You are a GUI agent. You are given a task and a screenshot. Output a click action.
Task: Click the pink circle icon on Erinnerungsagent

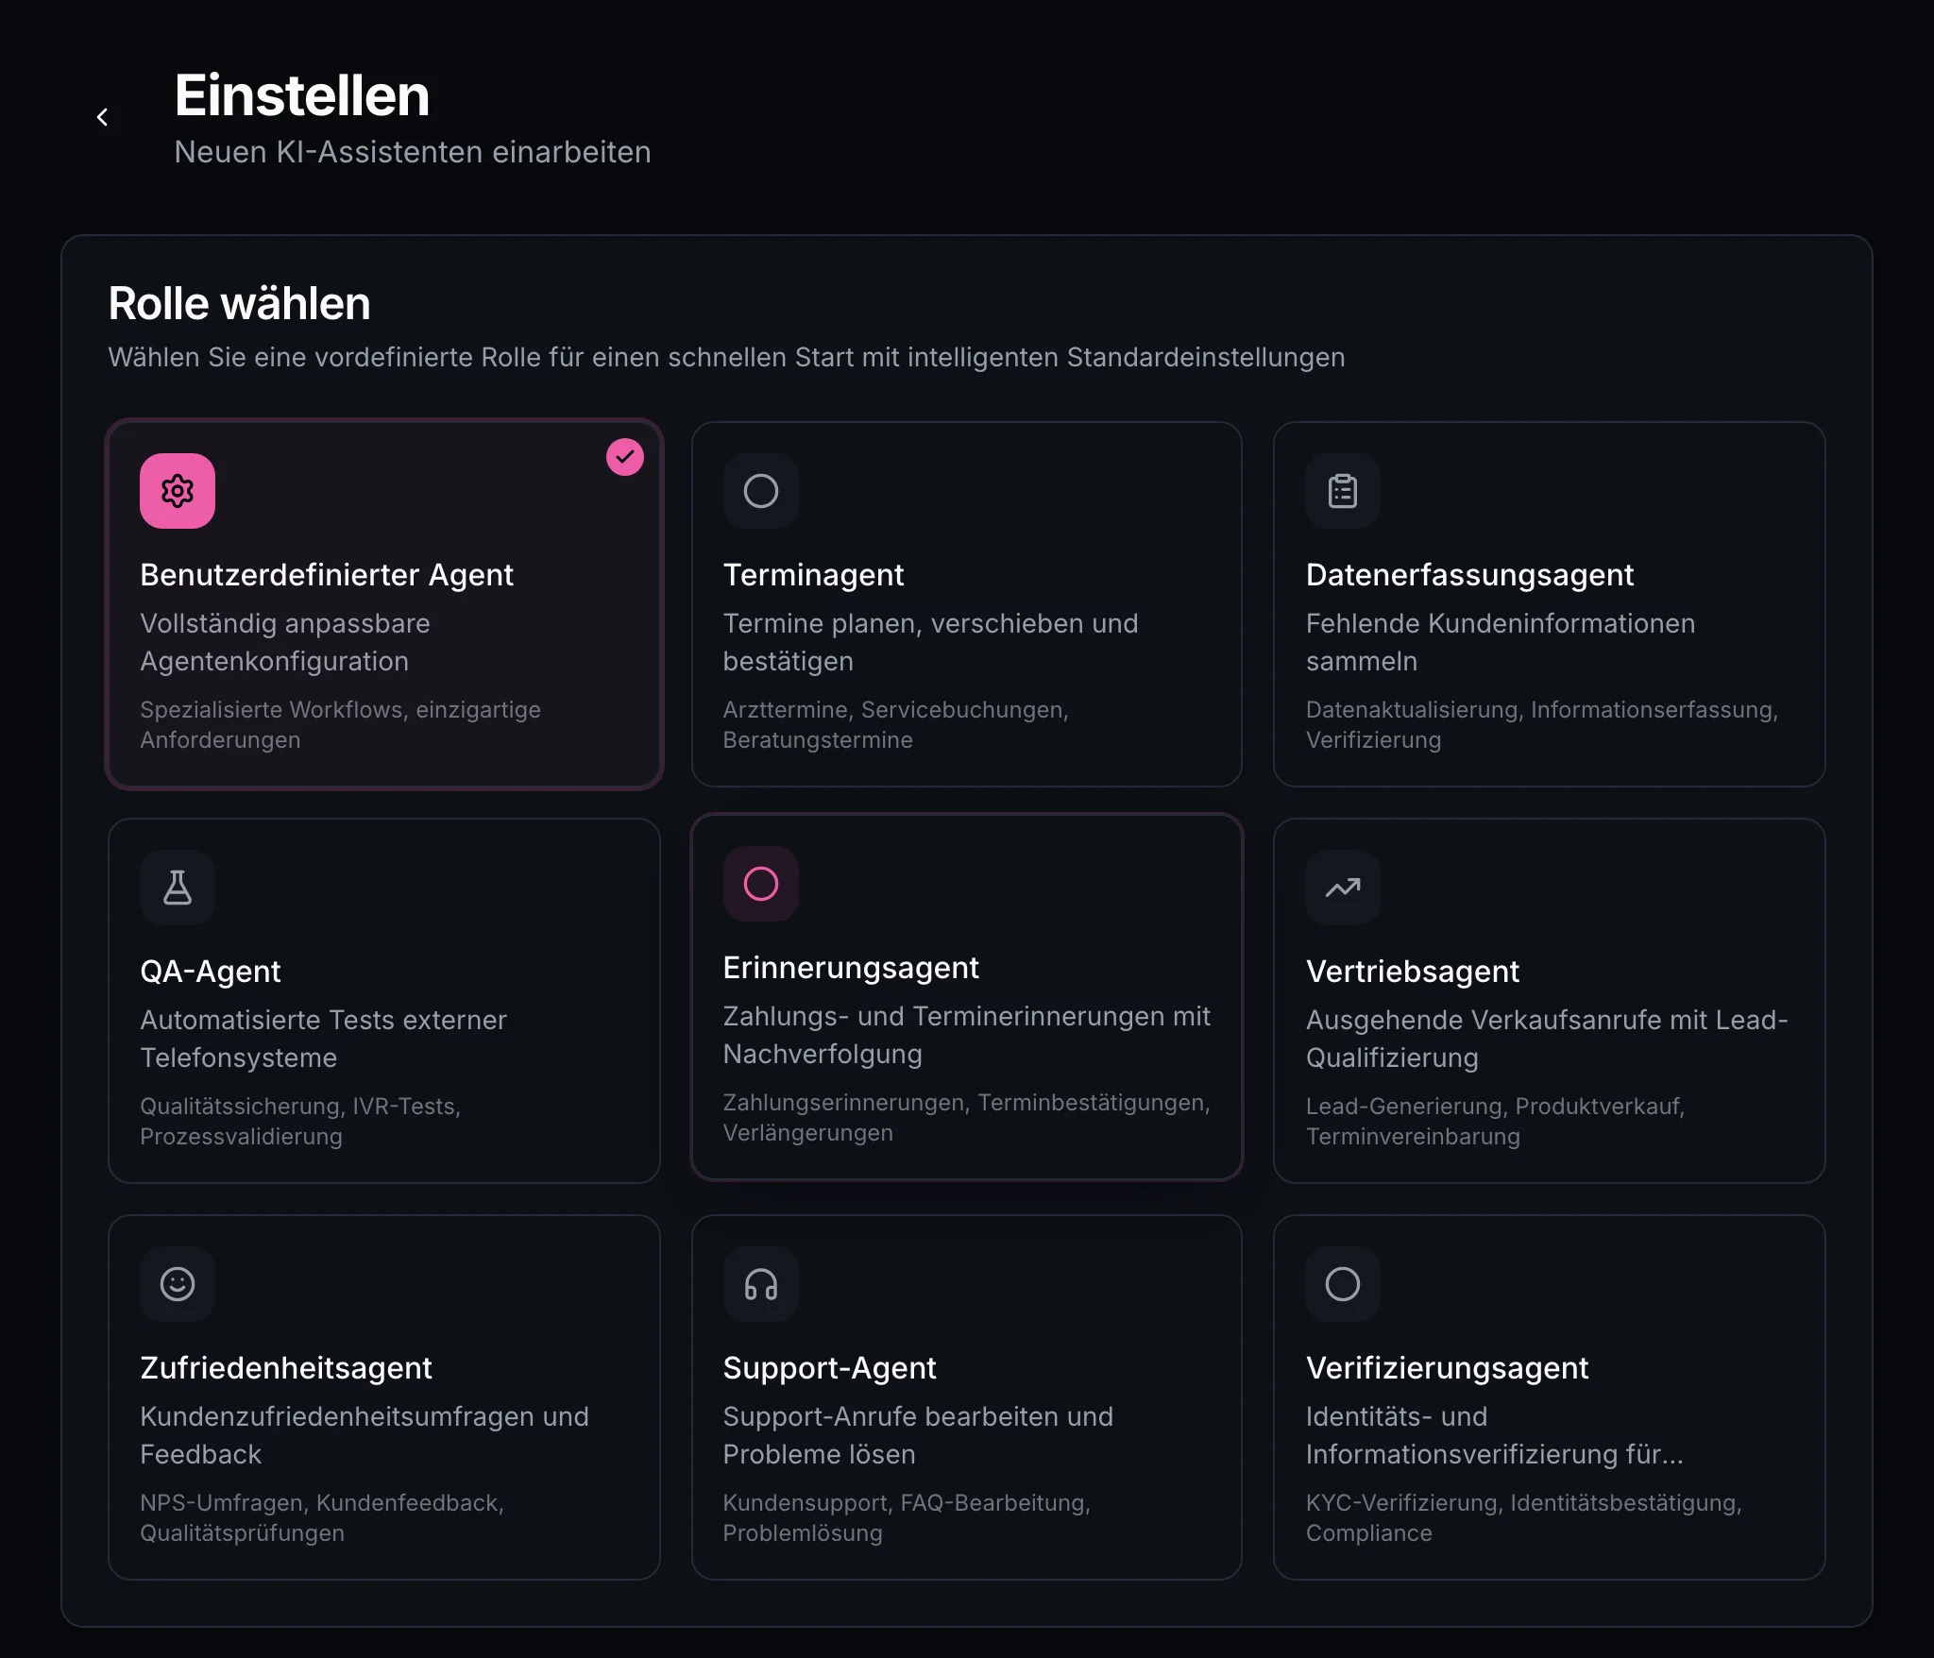[761, 884]
